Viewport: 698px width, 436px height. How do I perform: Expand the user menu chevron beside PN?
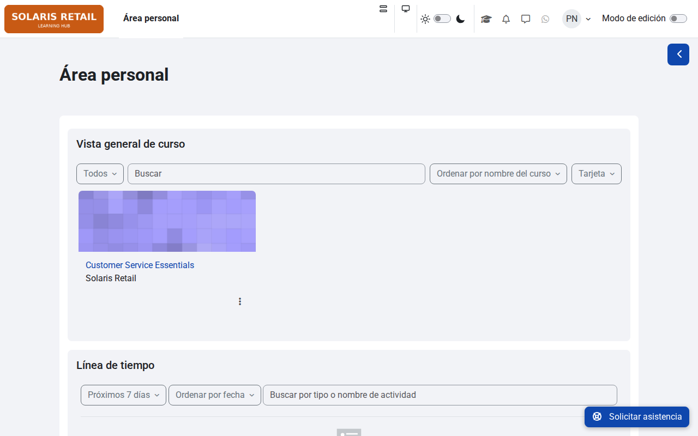[x=588, y=19]
